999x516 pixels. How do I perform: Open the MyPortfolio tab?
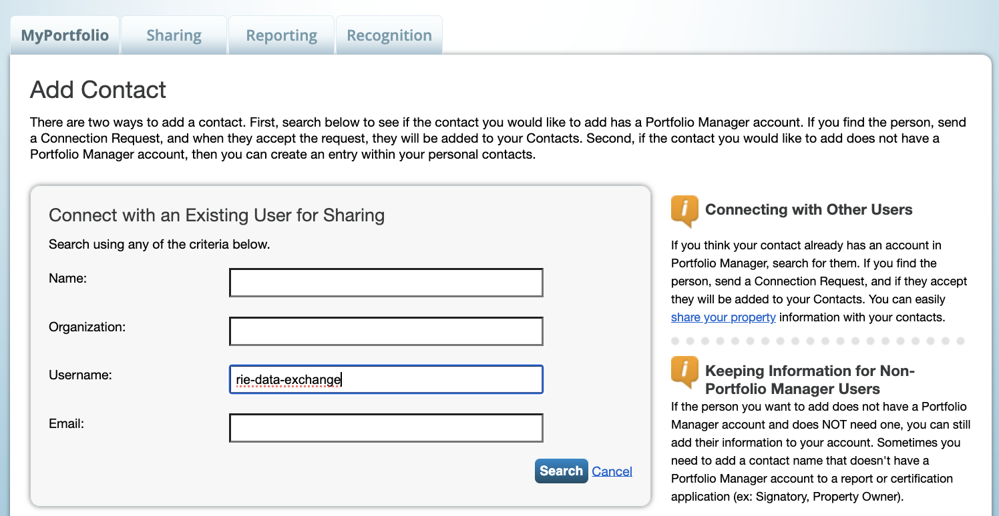[x=65, y=35]
